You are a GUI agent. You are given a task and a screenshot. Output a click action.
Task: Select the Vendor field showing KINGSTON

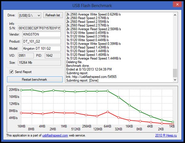(x=41, y=34)
